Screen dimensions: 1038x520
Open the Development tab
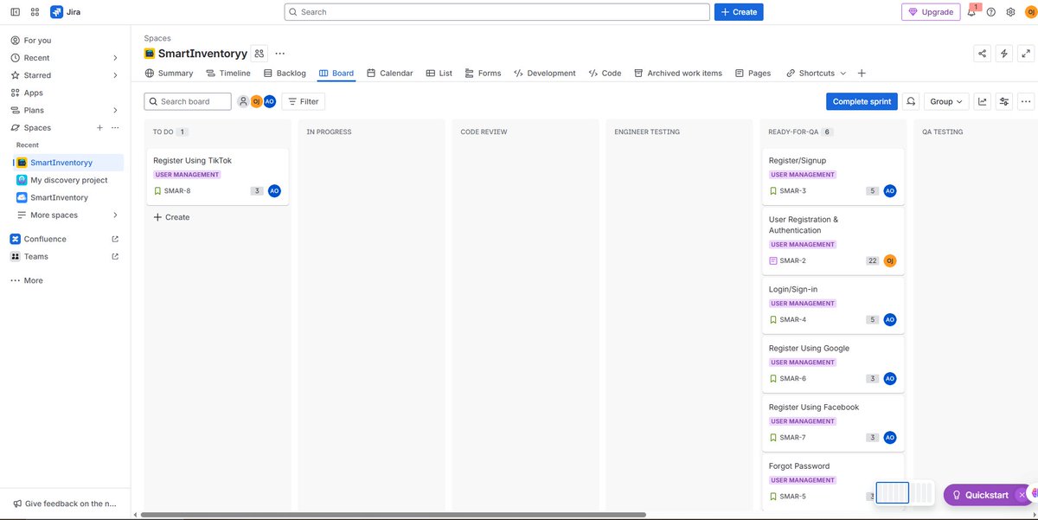tap(545, 74)
